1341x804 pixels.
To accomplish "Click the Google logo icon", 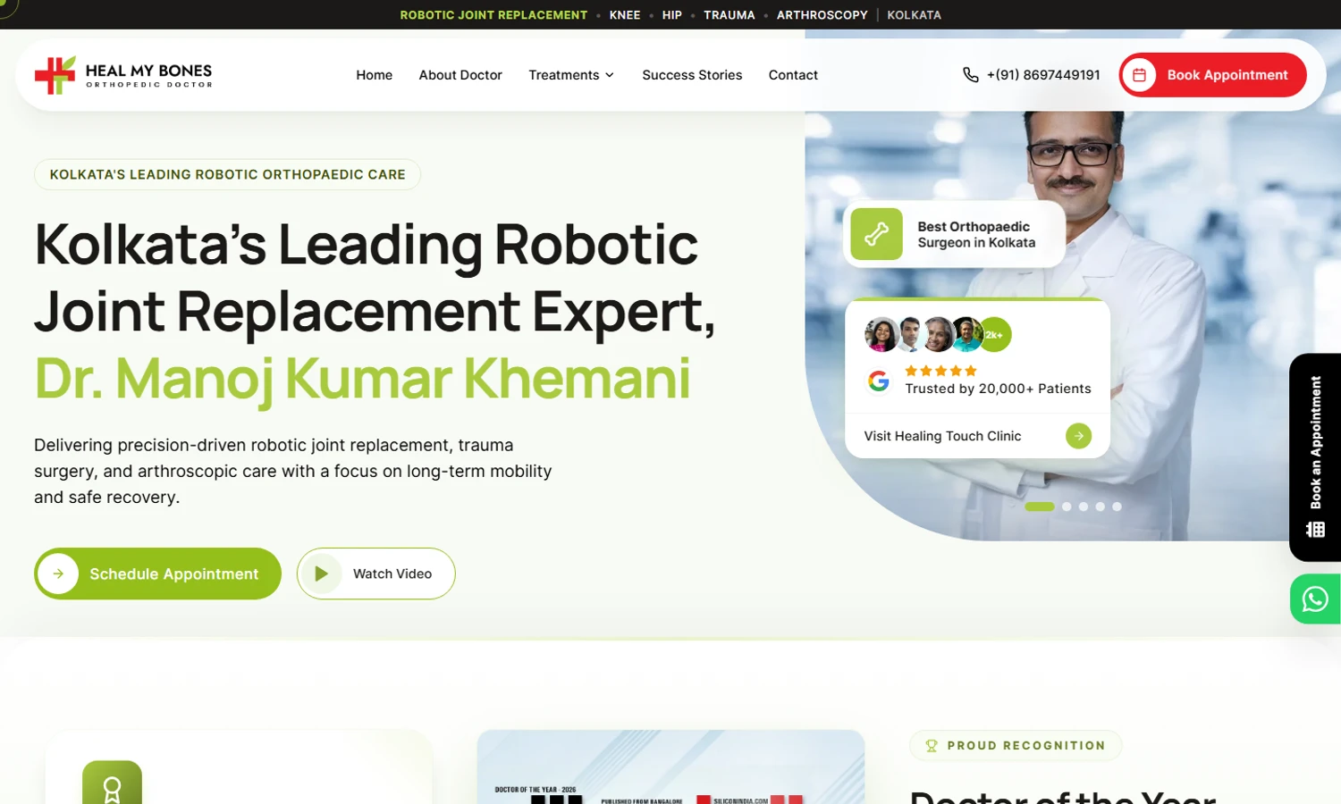I will click(x=879, y=381).
